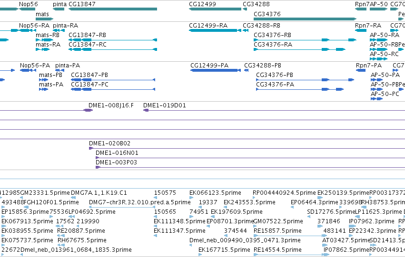405x257 pixels.
Task: Select the EK167715.5prime EST
Action: (200, 255)
